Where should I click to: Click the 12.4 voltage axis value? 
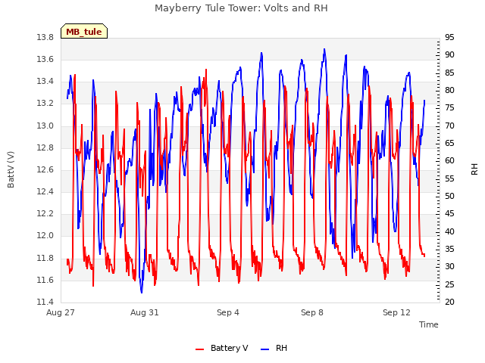pyautogui.click(x=45, y=191)
